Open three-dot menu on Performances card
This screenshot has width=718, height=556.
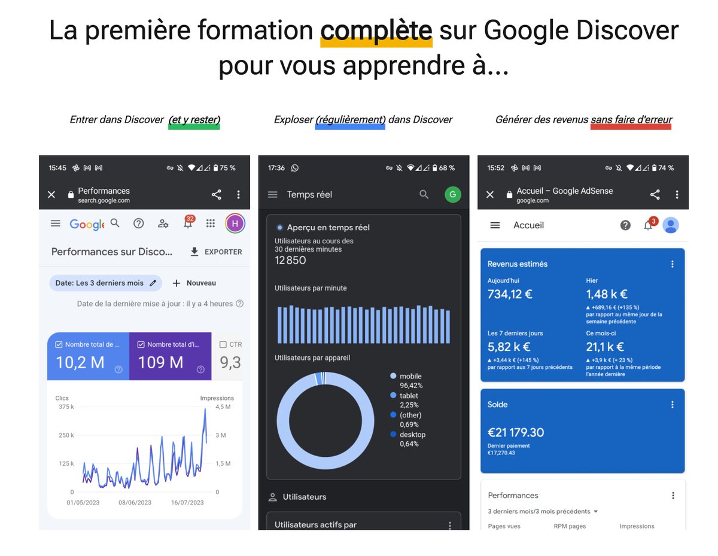click(x=673, y=496)
